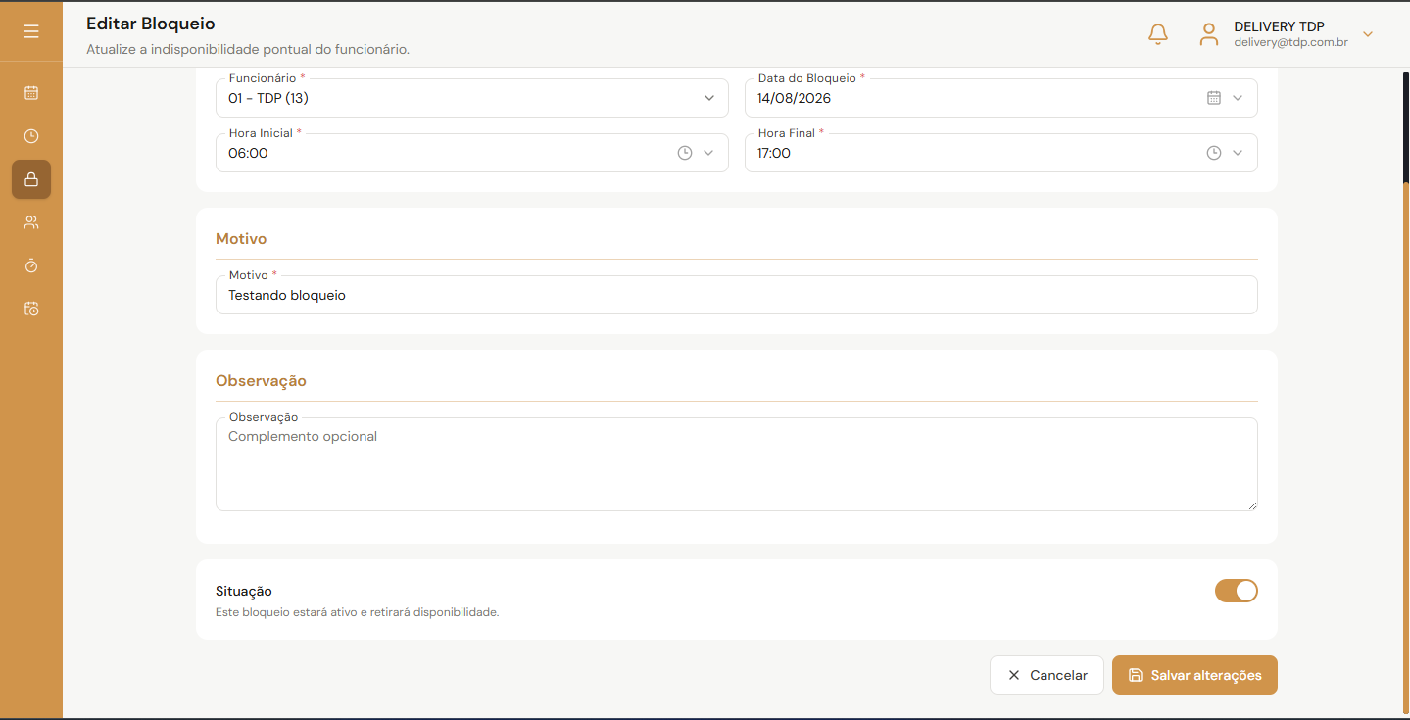
Task: Click the clock icon in Hora Final
Action: click(x=1214, y=153)
